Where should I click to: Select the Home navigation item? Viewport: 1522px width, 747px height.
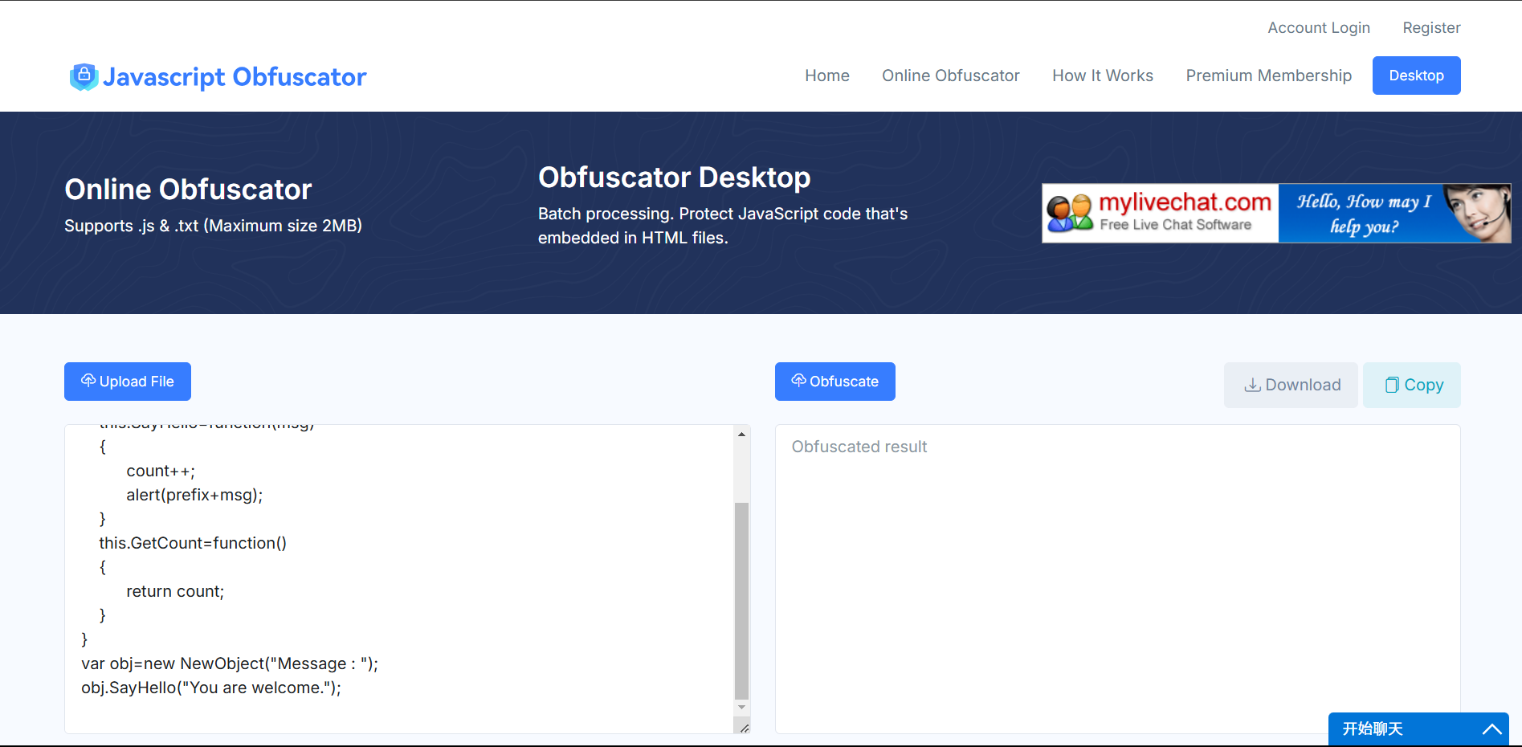(x=826, y=75)
